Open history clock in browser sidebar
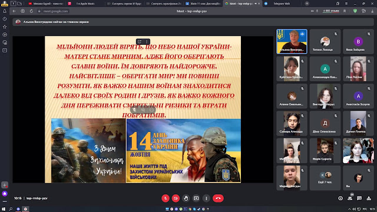 5,19
